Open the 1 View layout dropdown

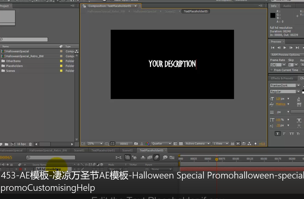(220, 143)
